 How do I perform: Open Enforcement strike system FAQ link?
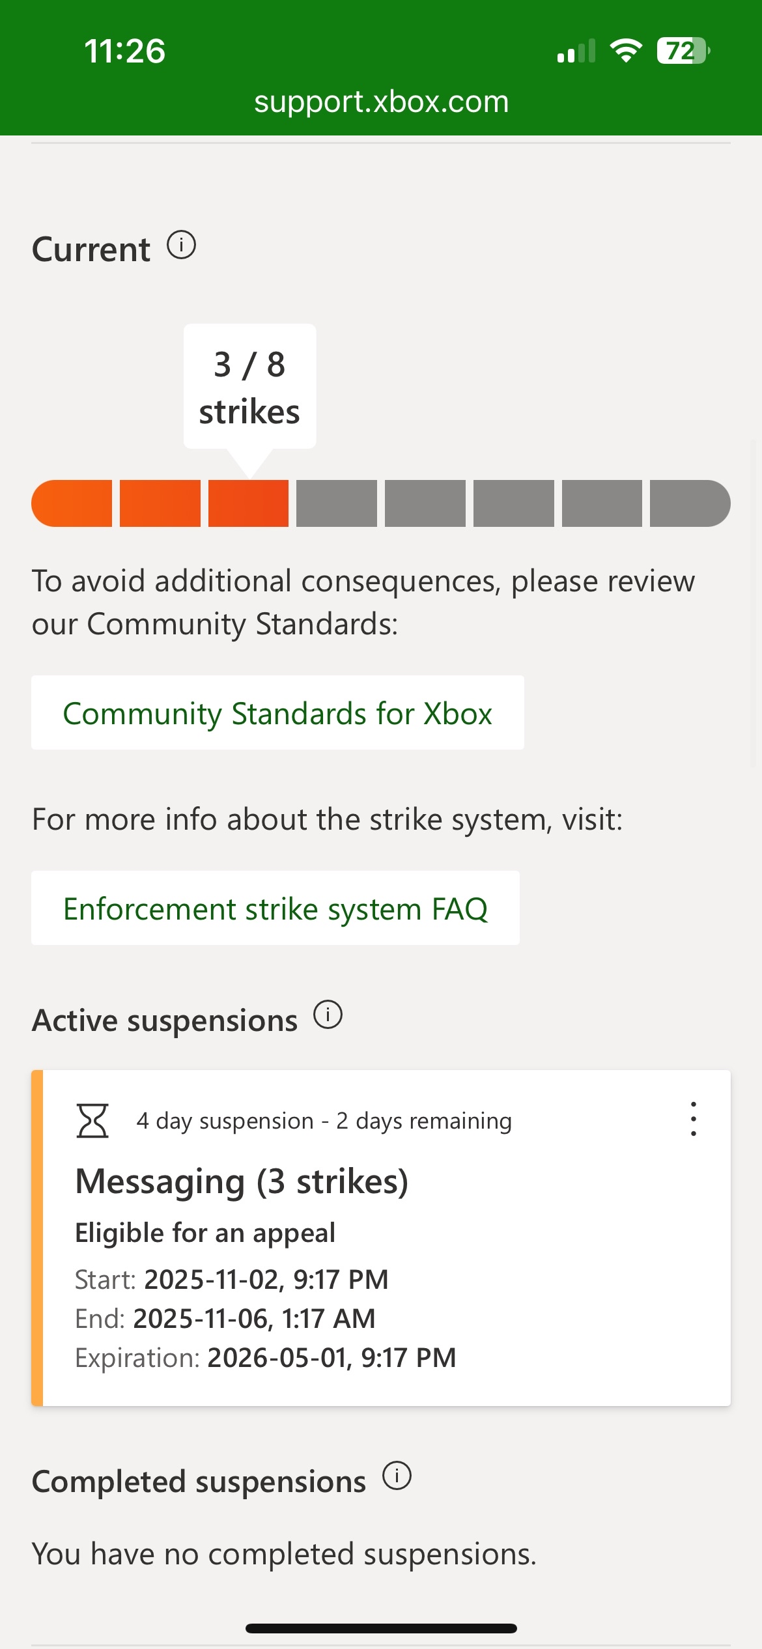275,909
